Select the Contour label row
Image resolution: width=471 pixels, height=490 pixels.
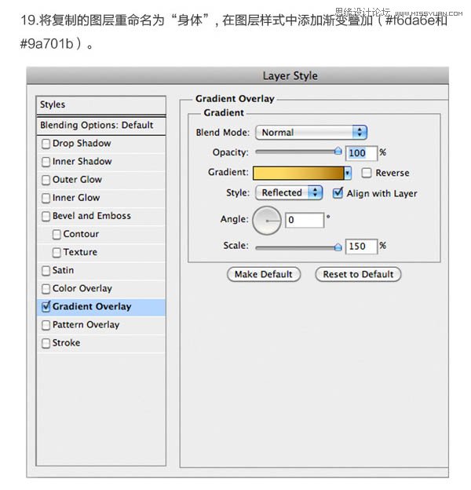[x=101, y=234]
